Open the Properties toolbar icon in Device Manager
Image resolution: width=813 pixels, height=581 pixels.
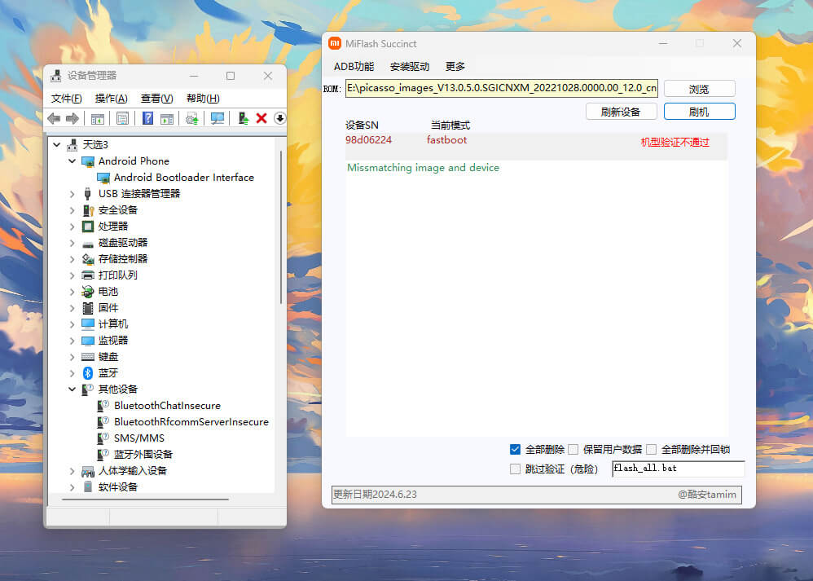122,118
